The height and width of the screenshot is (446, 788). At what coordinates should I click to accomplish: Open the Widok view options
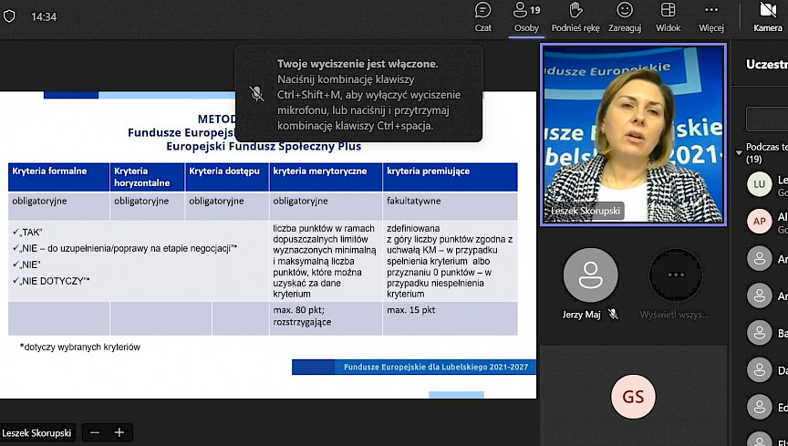click(668, 17)
